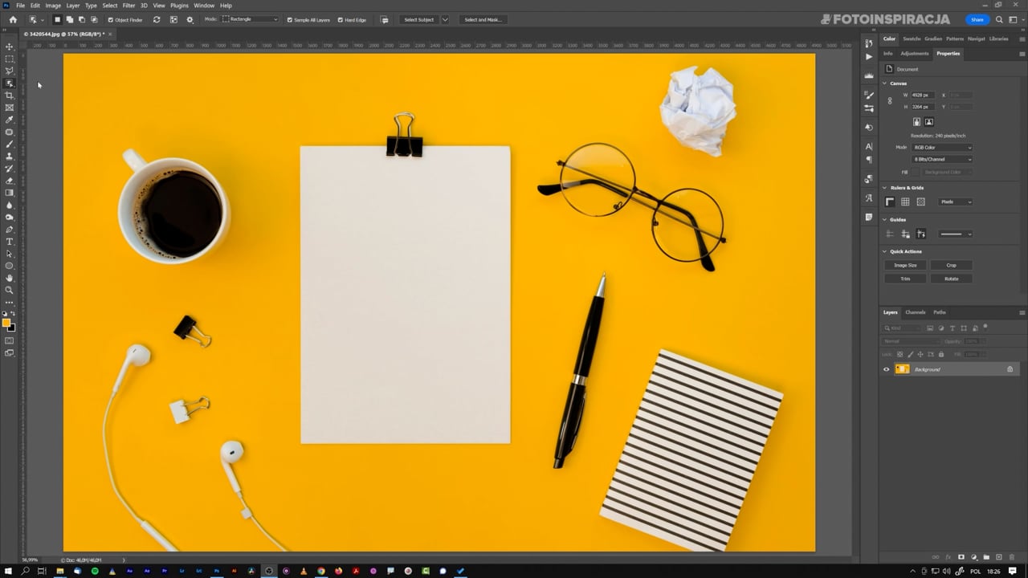Toggle the grid icon in Rulers & Grids
Image resolution: width=1028 pixels, height=578 pixels.
pyautogui.click(x=905, y=201)
